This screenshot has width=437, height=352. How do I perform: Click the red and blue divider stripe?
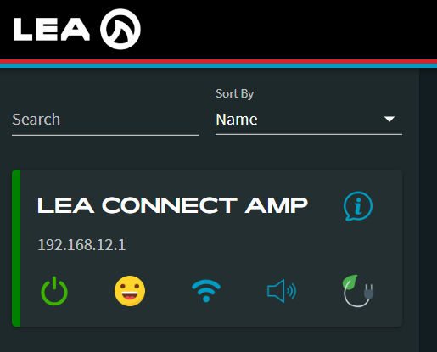(218, 64)
